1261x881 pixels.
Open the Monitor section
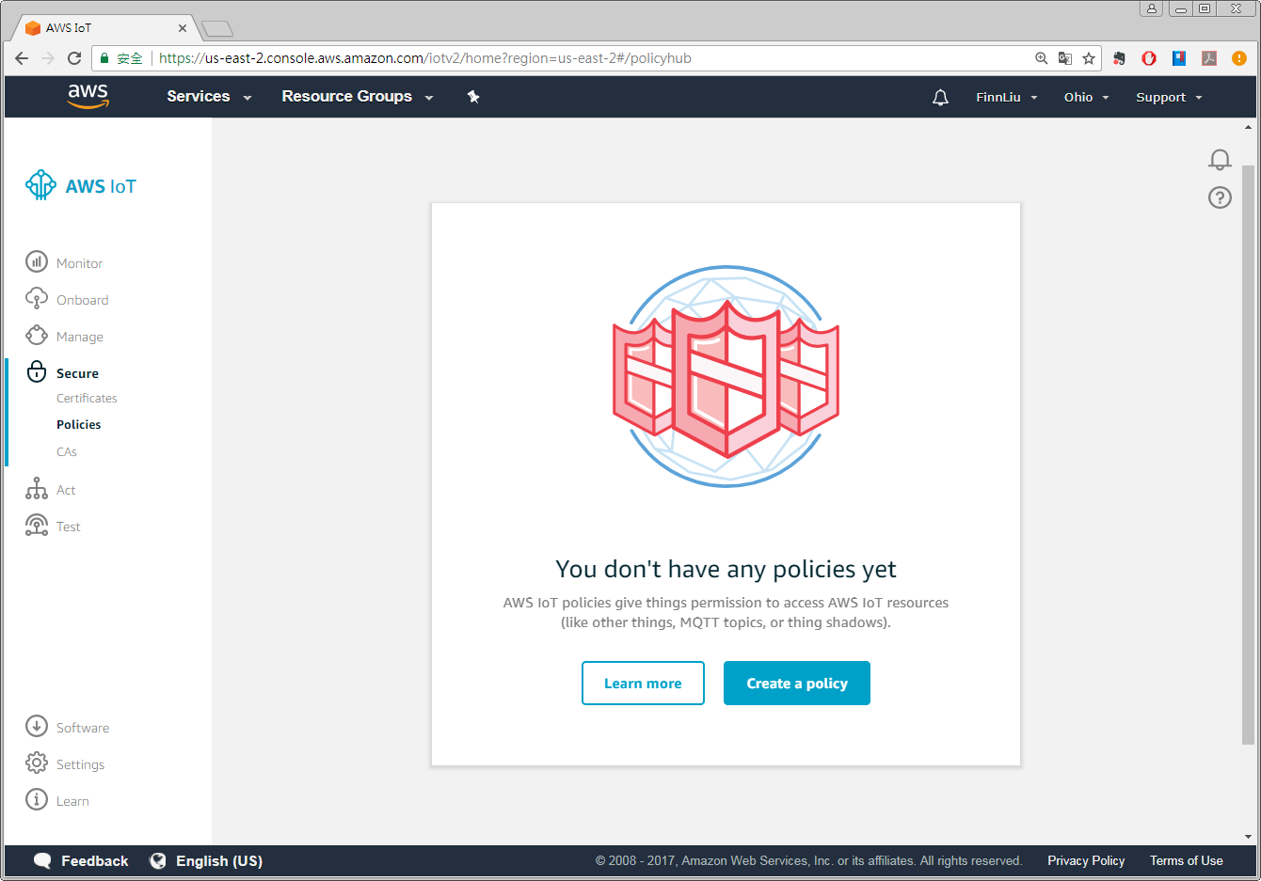(x=79, y=263)
